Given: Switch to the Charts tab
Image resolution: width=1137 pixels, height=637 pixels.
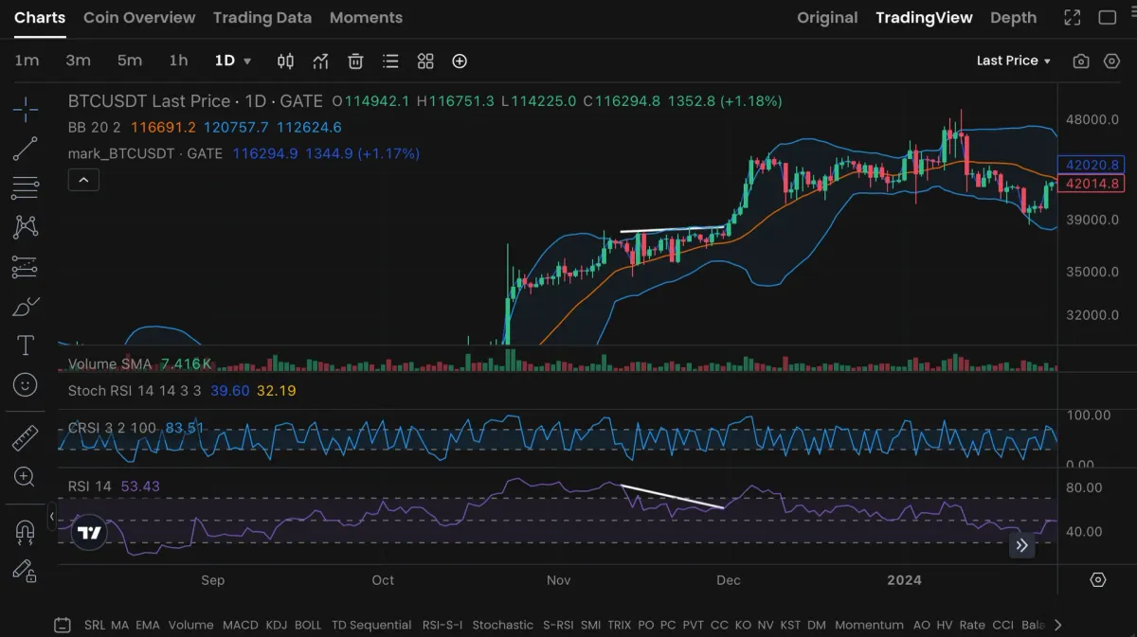Looking at the screenshot, I should click(40, 17).
